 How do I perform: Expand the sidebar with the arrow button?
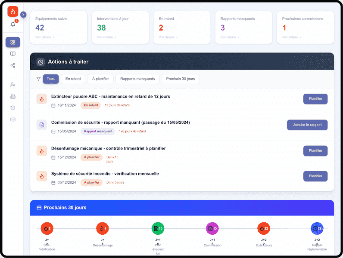(23, 15)
